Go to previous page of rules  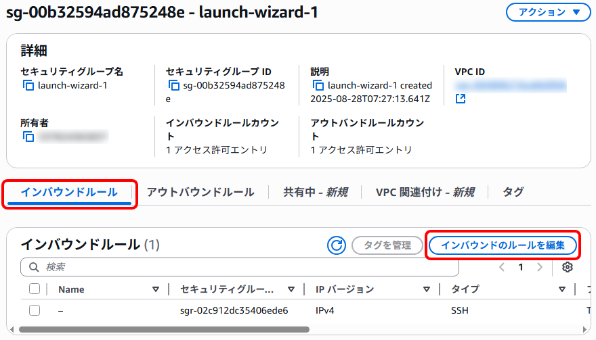point(502,267)
